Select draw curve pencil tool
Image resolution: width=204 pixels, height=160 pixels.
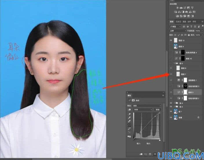[x=129, y=129]
